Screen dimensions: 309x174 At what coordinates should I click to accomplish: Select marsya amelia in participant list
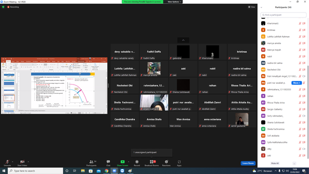283,43
